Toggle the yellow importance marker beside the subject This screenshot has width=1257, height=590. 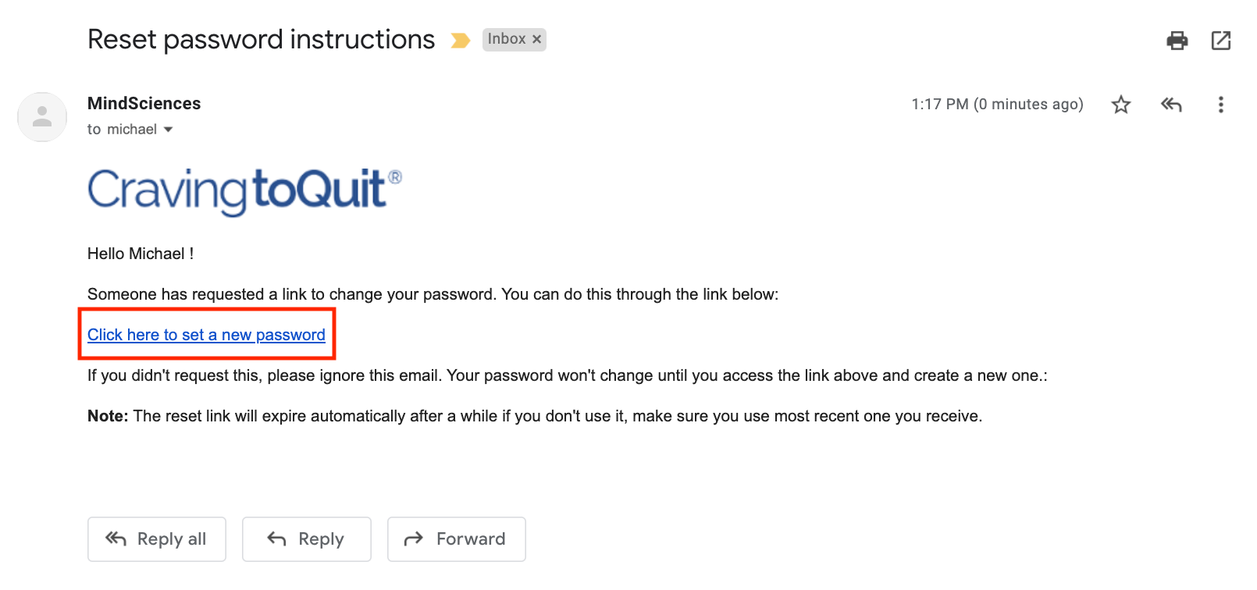pyautogui.click(x=461, y=41)
